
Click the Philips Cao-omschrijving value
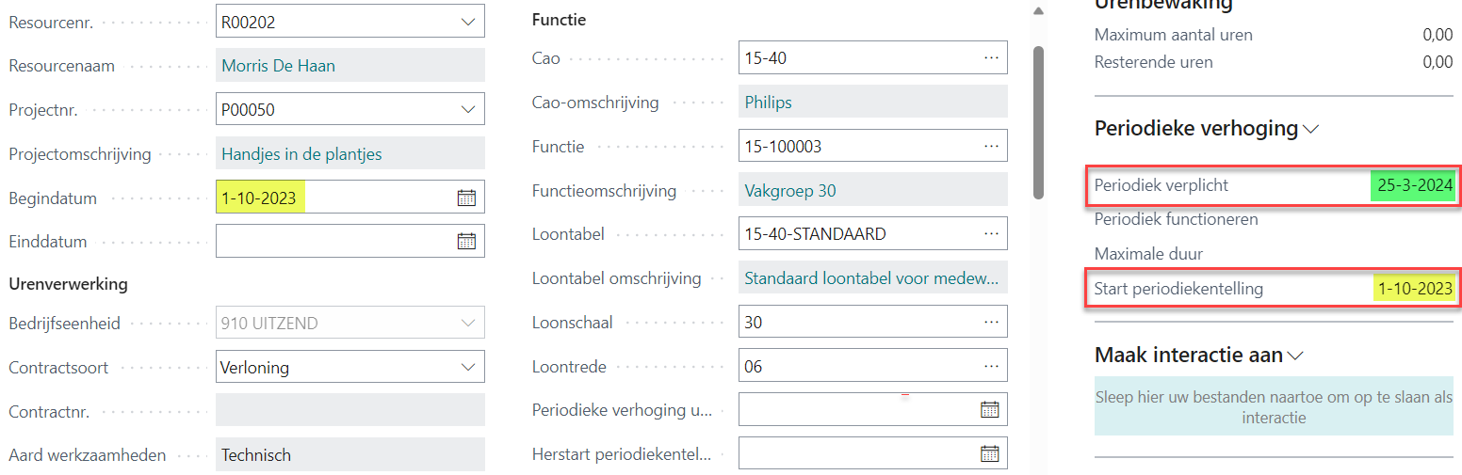(x=768, y=102)
